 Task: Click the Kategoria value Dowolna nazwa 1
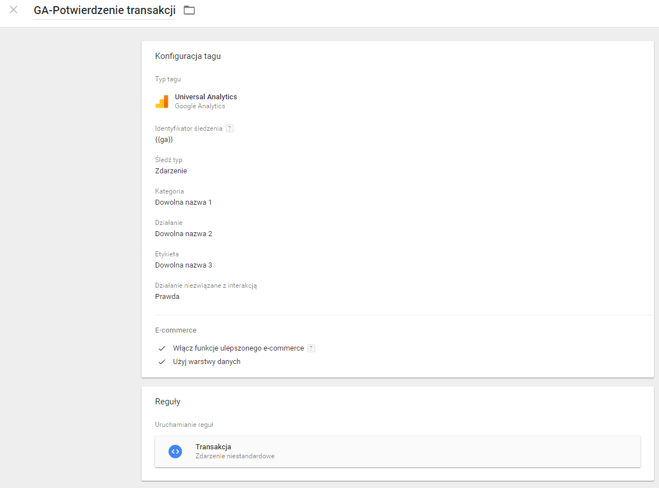coord(183,202)
